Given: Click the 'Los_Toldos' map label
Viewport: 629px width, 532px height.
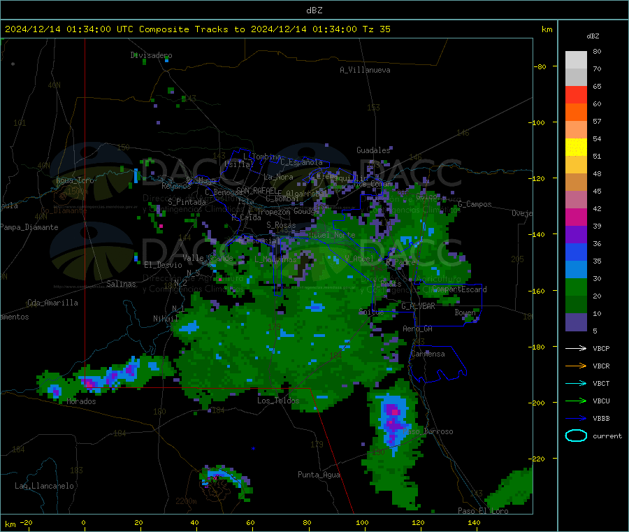Looking at the screenshot, I should [x=278, y=401].
